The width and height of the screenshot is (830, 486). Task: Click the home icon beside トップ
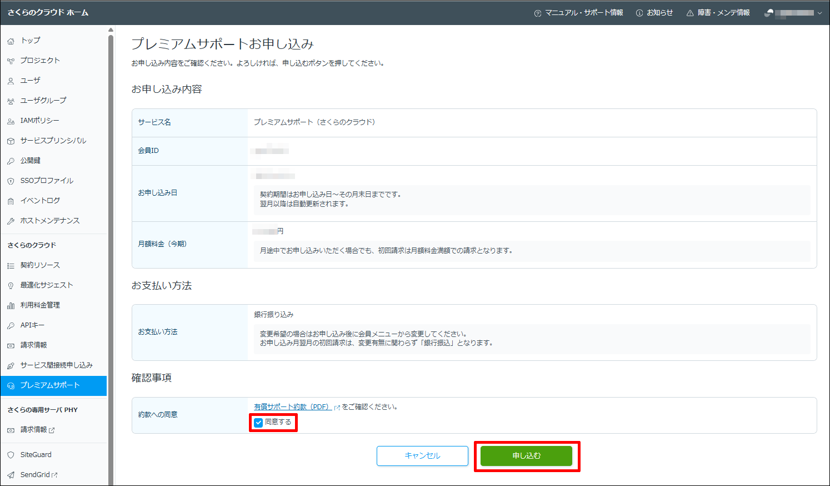11,41
